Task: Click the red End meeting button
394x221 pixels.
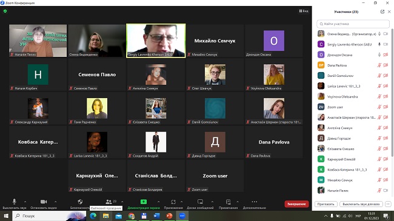Action: point(296,204)
